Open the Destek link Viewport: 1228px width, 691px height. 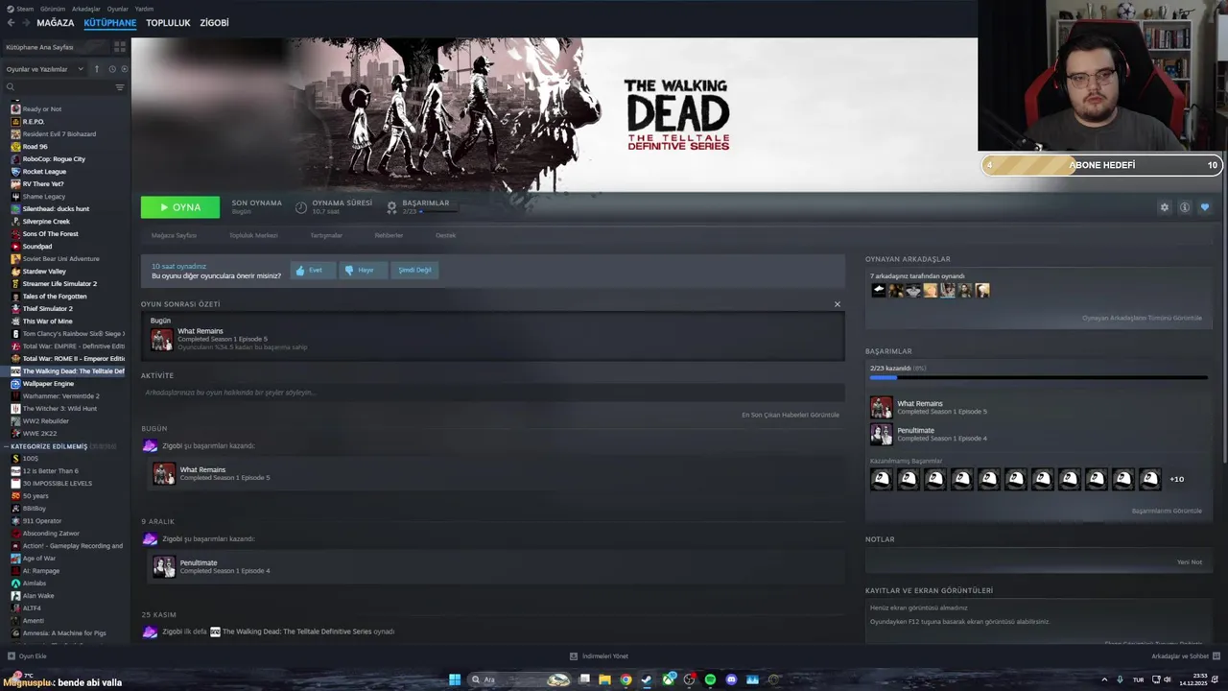[446, 235]
